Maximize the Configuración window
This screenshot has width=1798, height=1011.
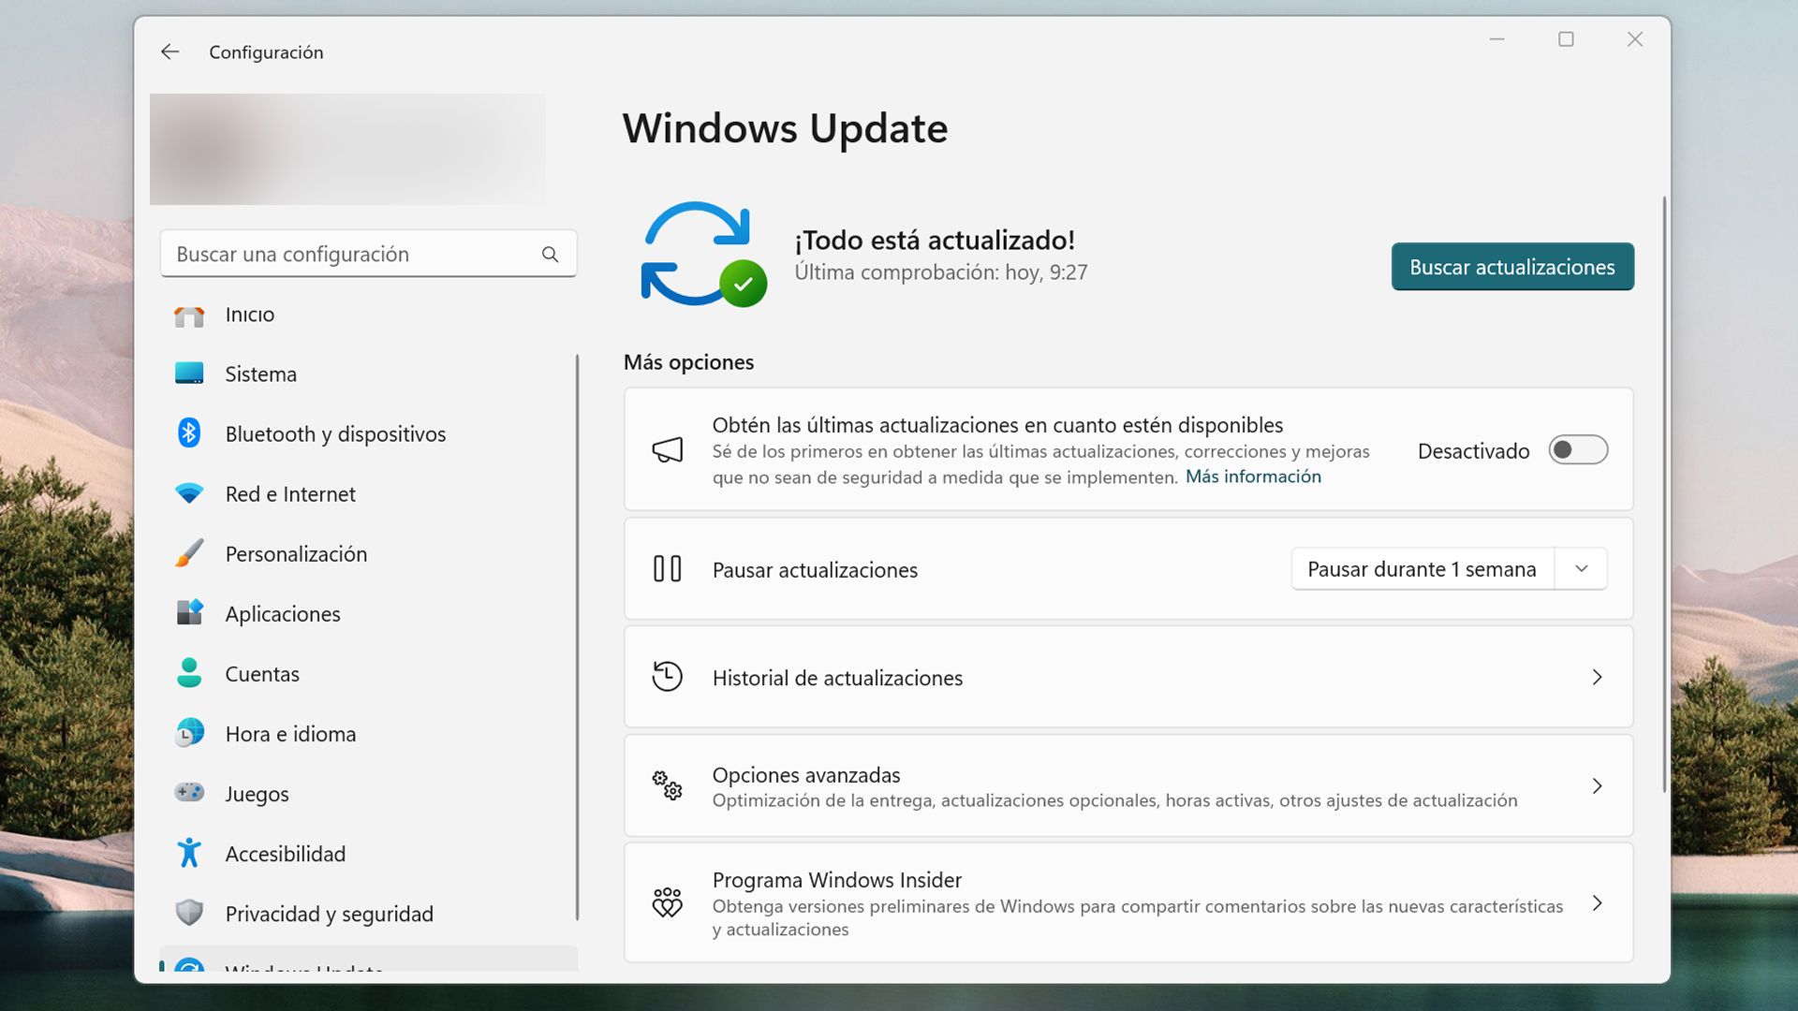coord(1566,39)
